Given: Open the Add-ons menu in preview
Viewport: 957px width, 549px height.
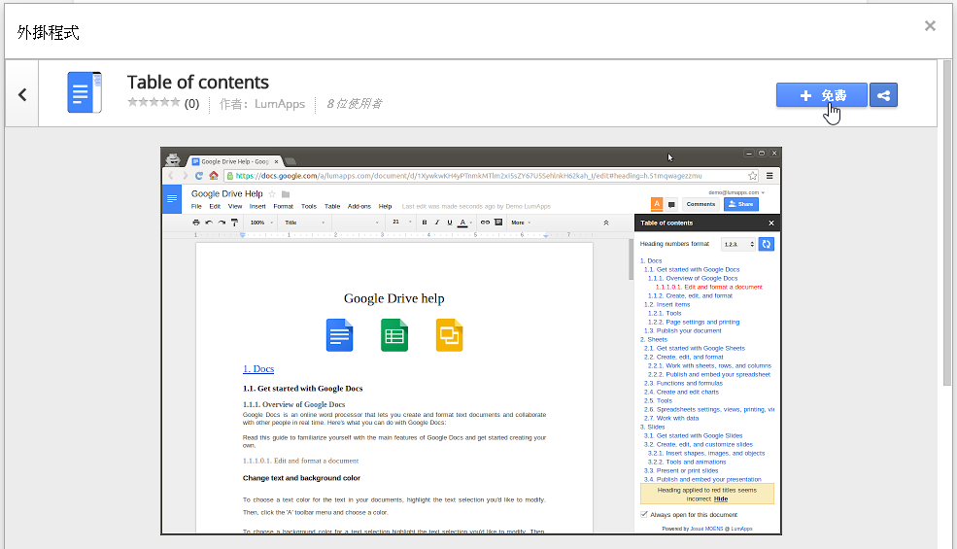Looking at the screenshot, I should tap(359, 206).
